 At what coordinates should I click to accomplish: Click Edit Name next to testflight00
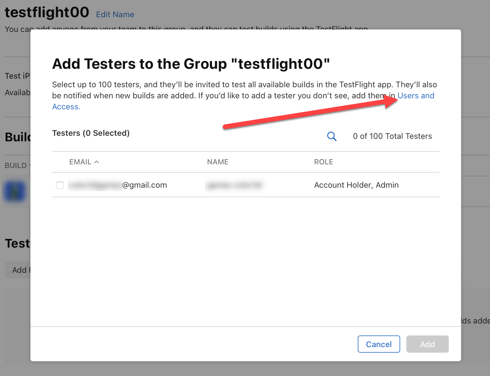coord(115,14)
